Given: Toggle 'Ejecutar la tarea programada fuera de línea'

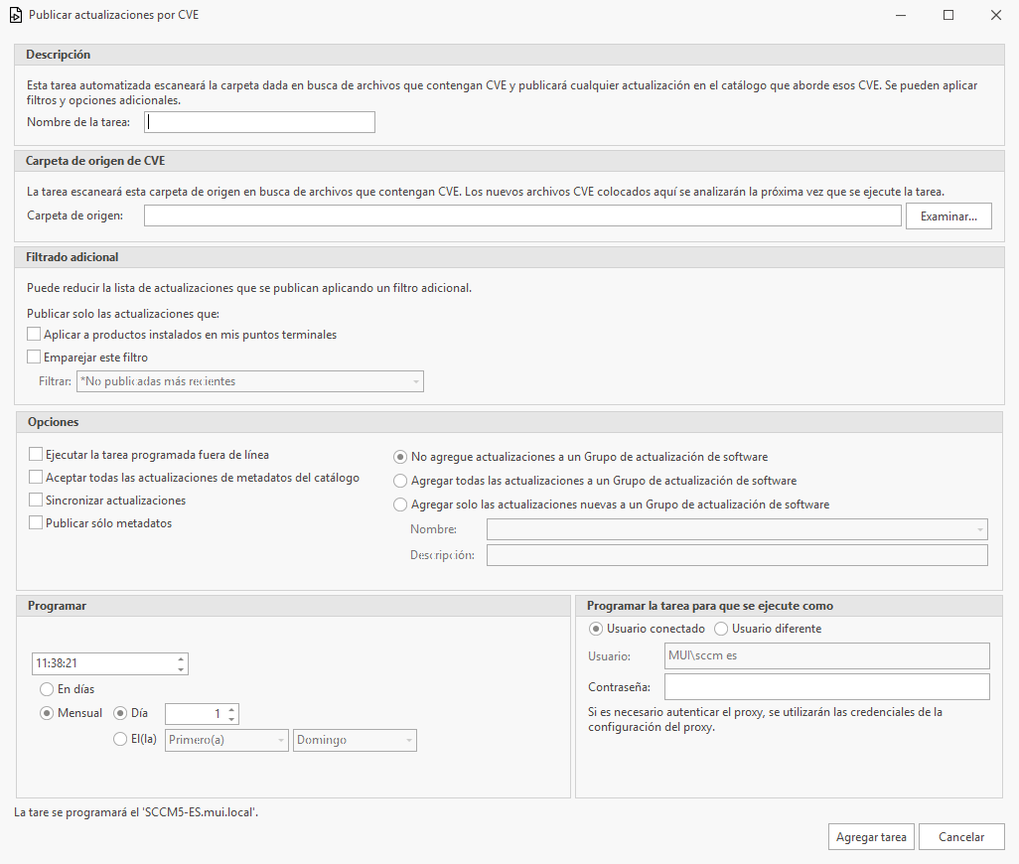Looking at the screenshot, I should click(37, 455).
